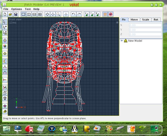The image size is (167, 136).
Task: Toggle the Y axis lock
Action: tap(92, 14)
